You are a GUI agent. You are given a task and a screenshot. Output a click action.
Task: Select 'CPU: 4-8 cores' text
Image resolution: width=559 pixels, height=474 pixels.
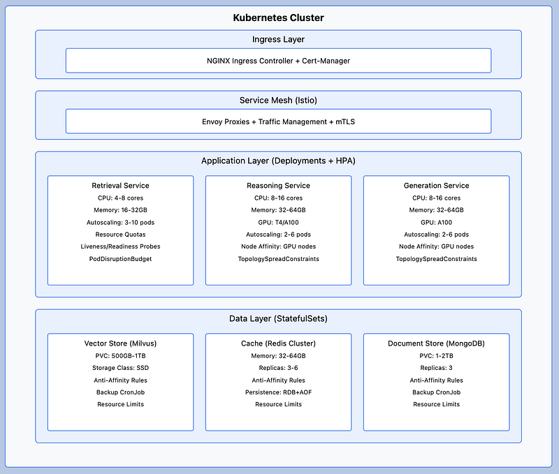[120, 198]
